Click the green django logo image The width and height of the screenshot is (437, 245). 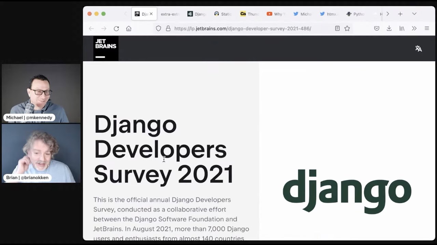347,192
